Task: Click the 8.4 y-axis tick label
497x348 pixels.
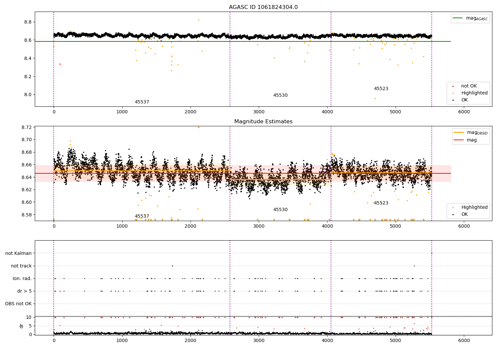Action: (28, 58)
